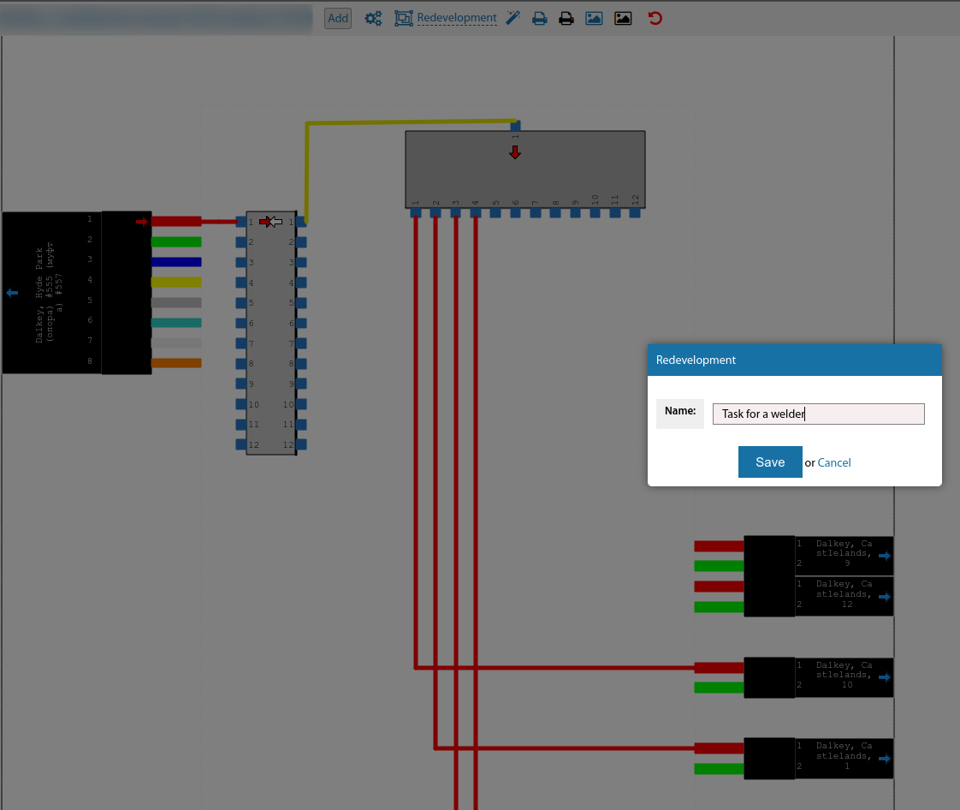Click the Redevelopment link in toolbar
Screen dimensions: 960x810
pyautogui.click(x=456, y=18)
